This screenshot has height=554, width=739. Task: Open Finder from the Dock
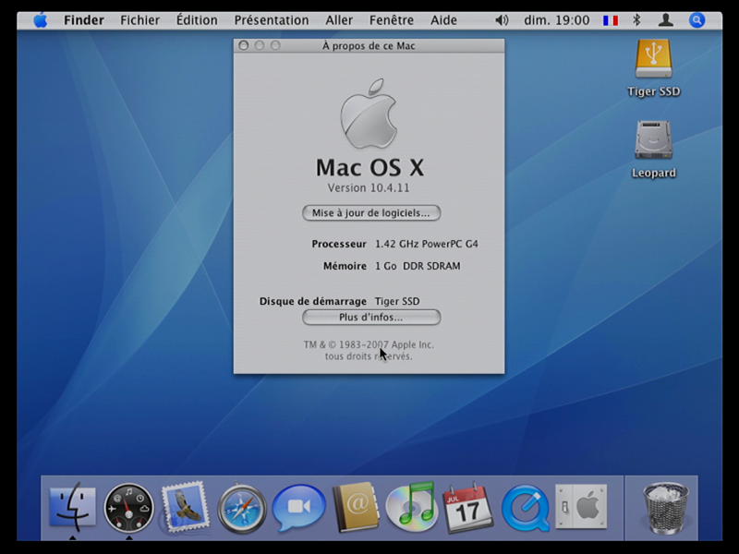[73, 507]
